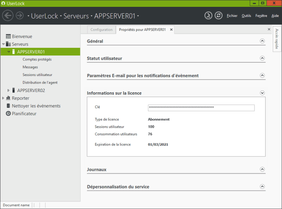The width and height of the screenshot is (282, 209).
Task: Open the Accès rapide side panel
Action: click(277, 39)
